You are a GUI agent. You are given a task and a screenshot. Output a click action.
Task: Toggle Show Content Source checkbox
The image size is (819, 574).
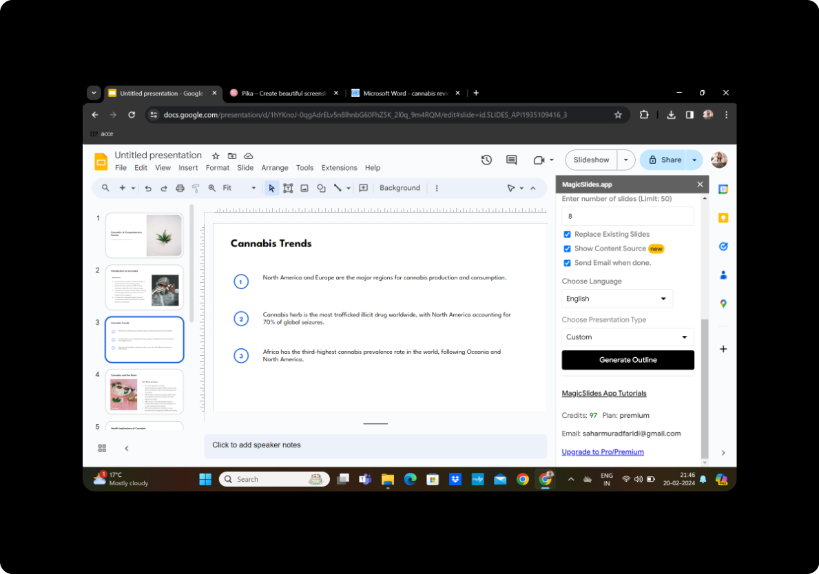tap(568, 249)
